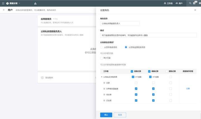Click the 设置 link for data permissions
The width and height of the screenshot is (201, 119).
pos(188,89)
